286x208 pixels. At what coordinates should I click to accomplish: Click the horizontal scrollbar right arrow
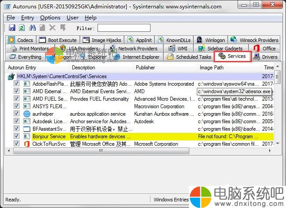coord(270,151)
